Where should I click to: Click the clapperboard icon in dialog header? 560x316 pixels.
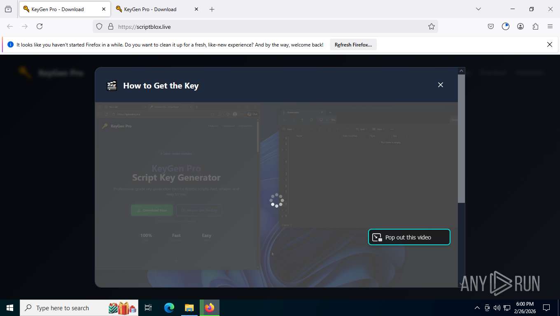(112, 86)
